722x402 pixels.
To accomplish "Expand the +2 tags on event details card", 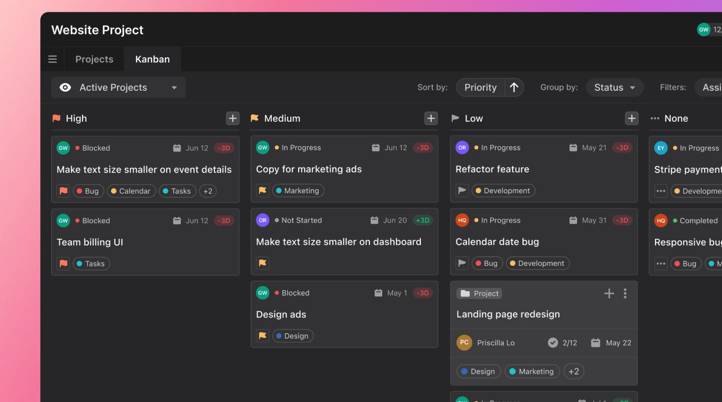I will (x=207, y=191).
